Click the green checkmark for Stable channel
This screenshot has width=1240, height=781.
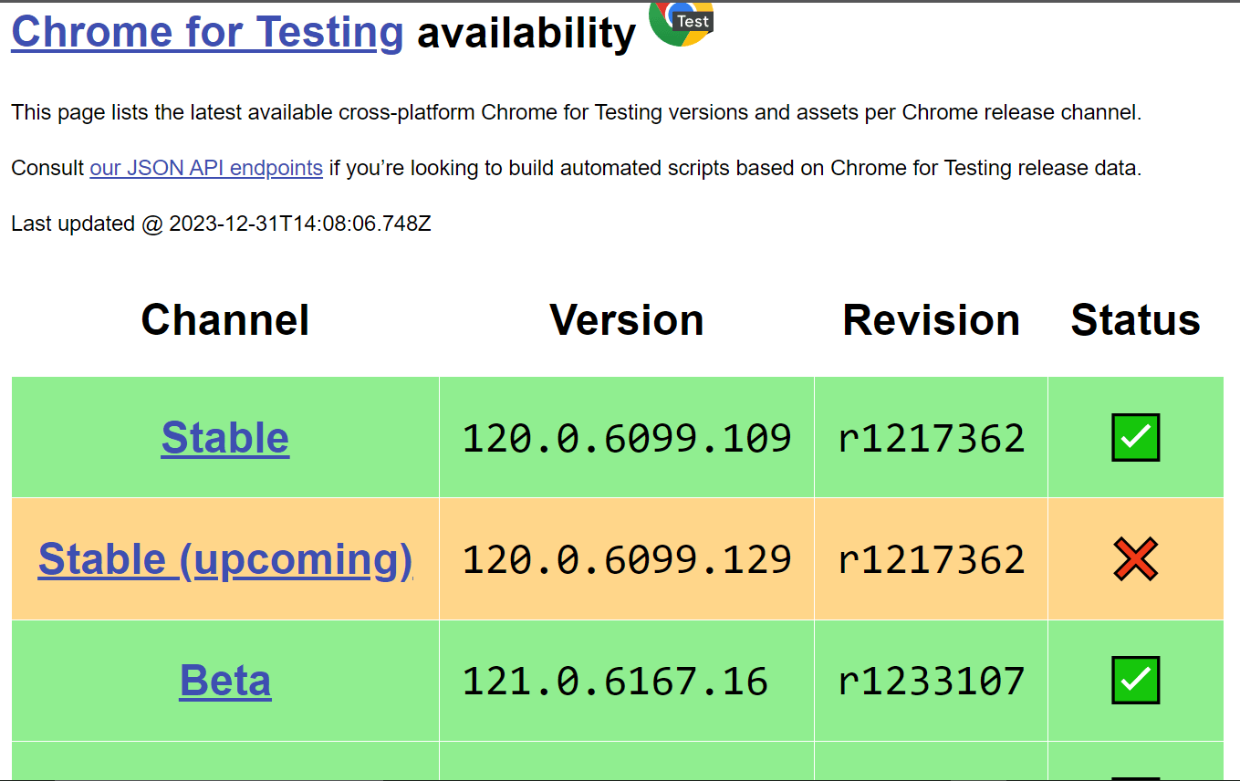point(1134,437)
